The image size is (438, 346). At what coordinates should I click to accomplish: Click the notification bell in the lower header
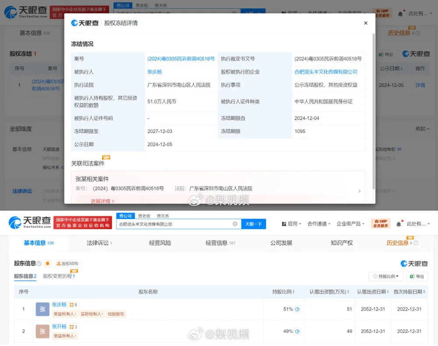(399, 224)
